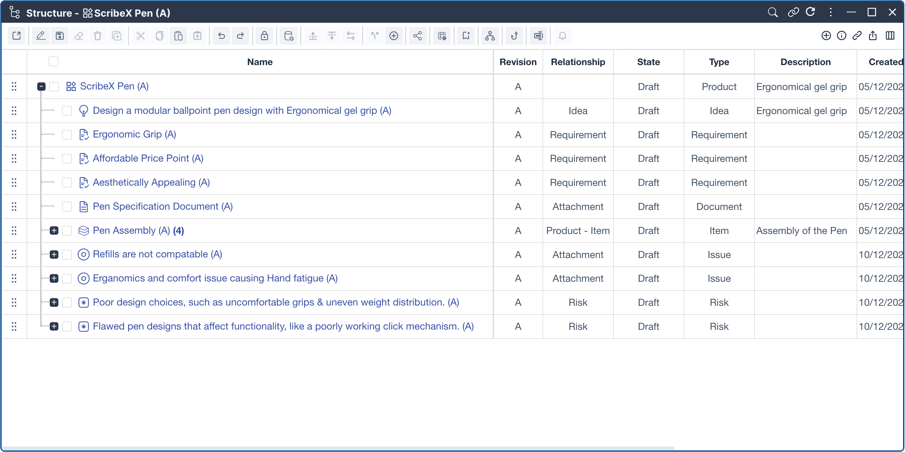Open the vertical three-dot menu
Screen dimensions: 905x452
click(831, 13)
